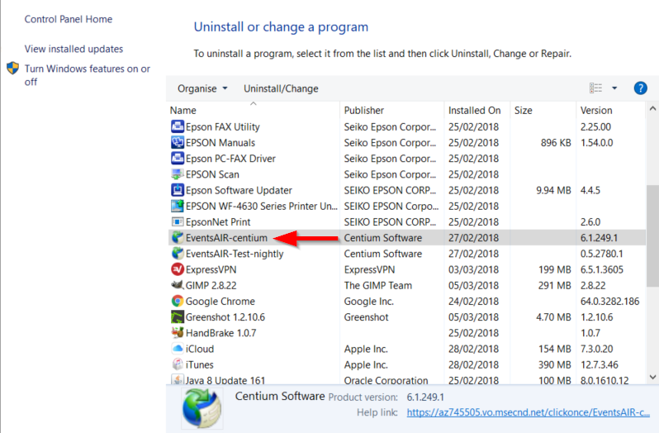The height and width of the screenshot is (433, 659).
Task: Click the change view layout icon
Action: [x=595, y=88]
